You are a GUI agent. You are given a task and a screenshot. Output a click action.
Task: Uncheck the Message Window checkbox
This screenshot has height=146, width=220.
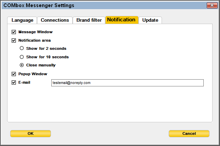[x=14, y=32]
